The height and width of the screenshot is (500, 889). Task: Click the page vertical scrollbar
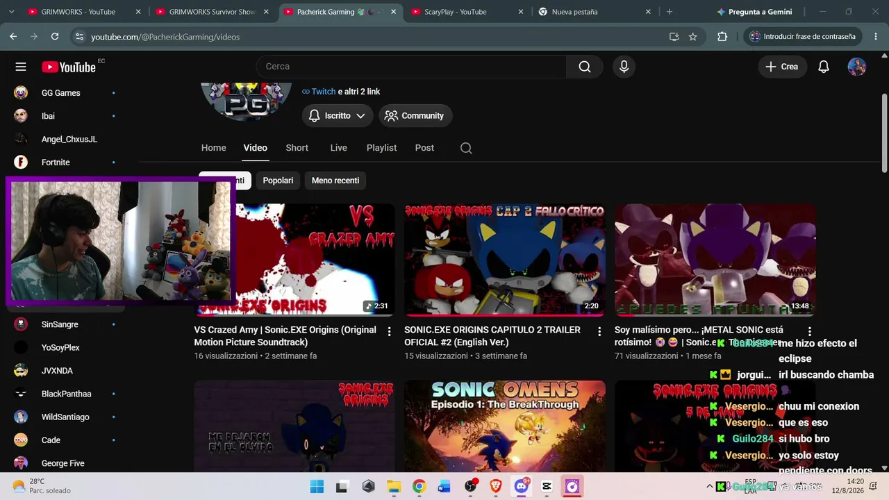coord(884,132)
